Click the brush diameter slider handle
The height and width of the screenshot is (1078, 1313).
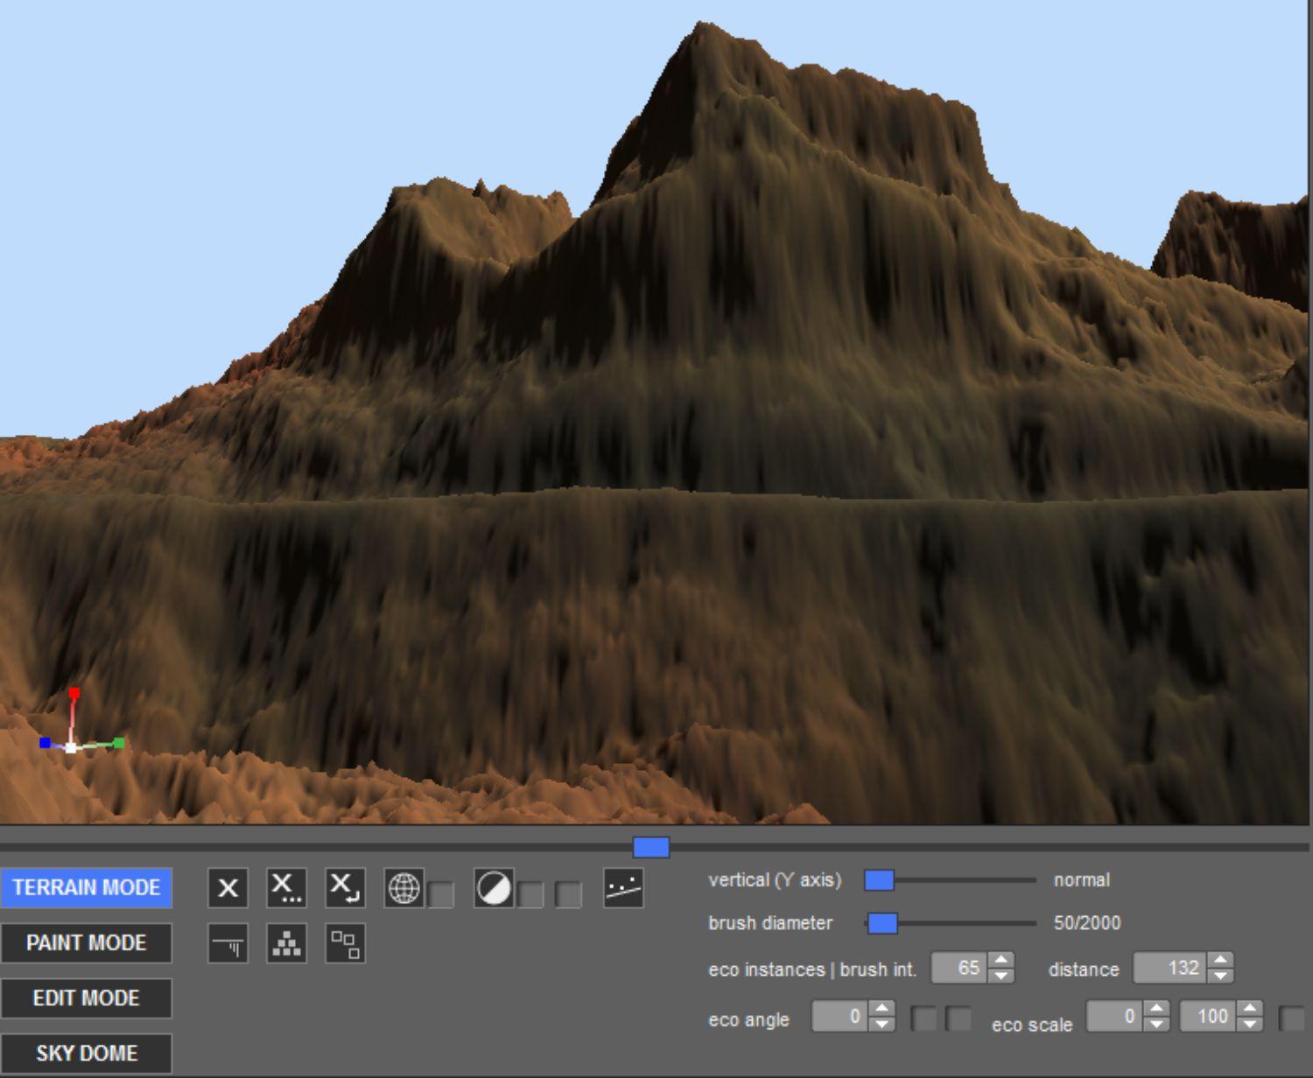pos(882,923)
